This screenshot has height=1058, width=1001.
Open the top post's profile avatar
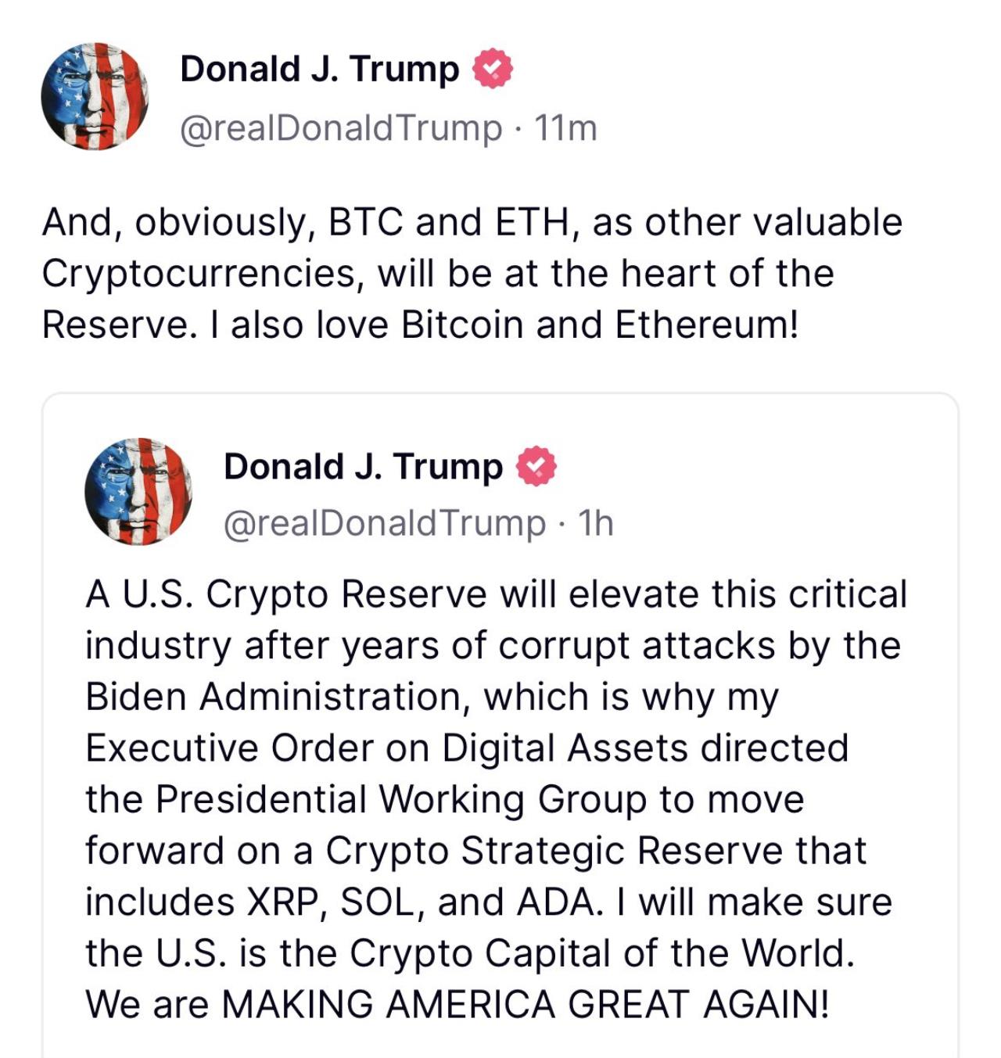[95, 96]
